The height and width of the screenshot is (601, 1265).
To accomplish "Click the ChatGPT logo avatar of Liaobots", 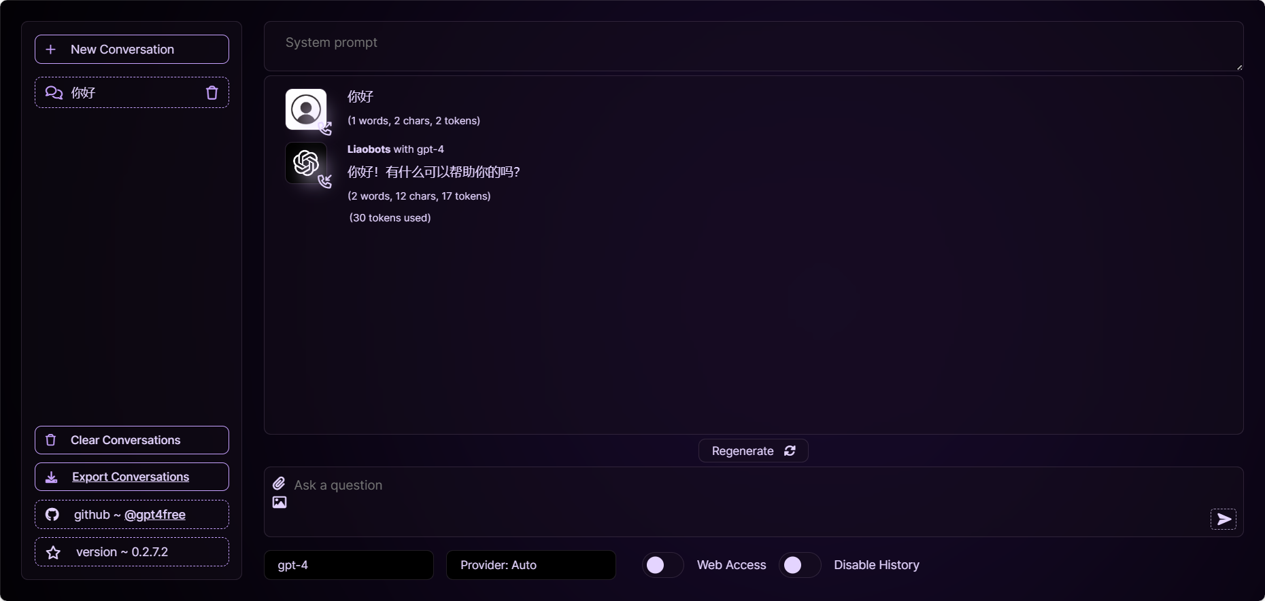I will tap(306, 163).
